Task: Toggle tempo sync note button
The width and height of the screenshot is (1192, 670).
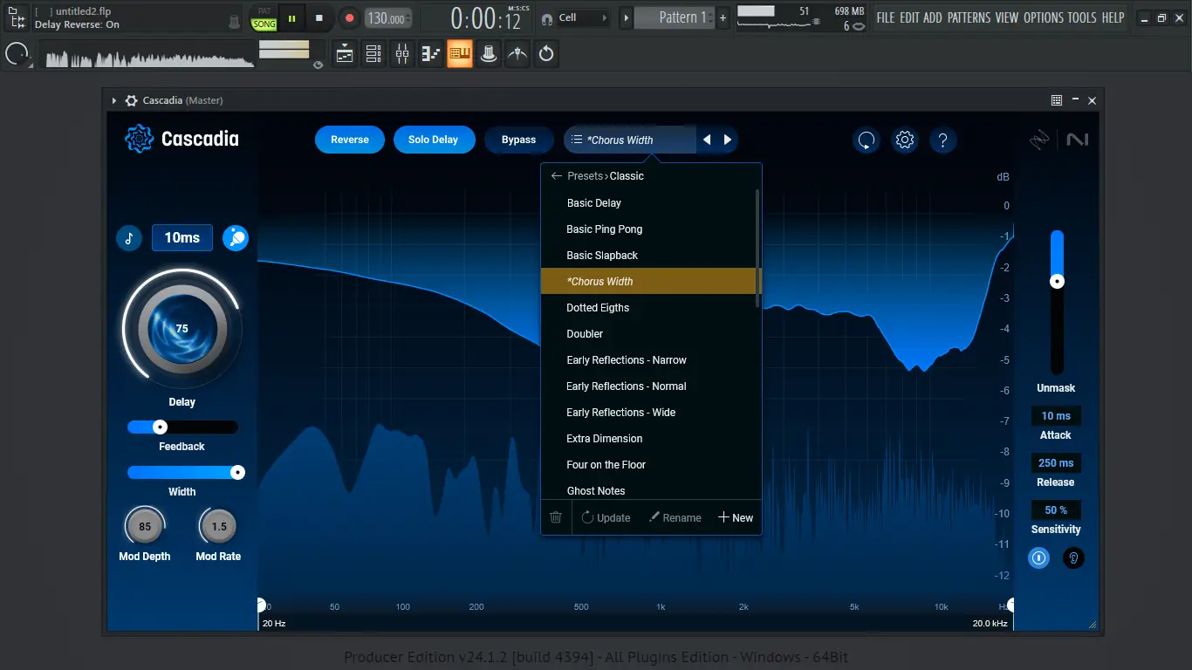Action: [x=129, y=237]
